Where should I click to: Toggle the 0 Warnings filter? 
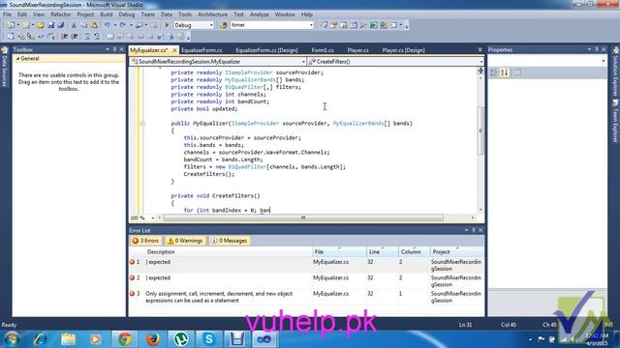pos(185,241)
